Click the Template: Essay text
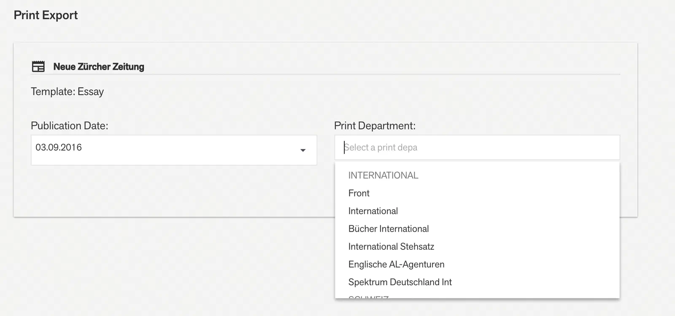Image resolution: width=675 pixels, height=316 pixels. coord(67,92)
